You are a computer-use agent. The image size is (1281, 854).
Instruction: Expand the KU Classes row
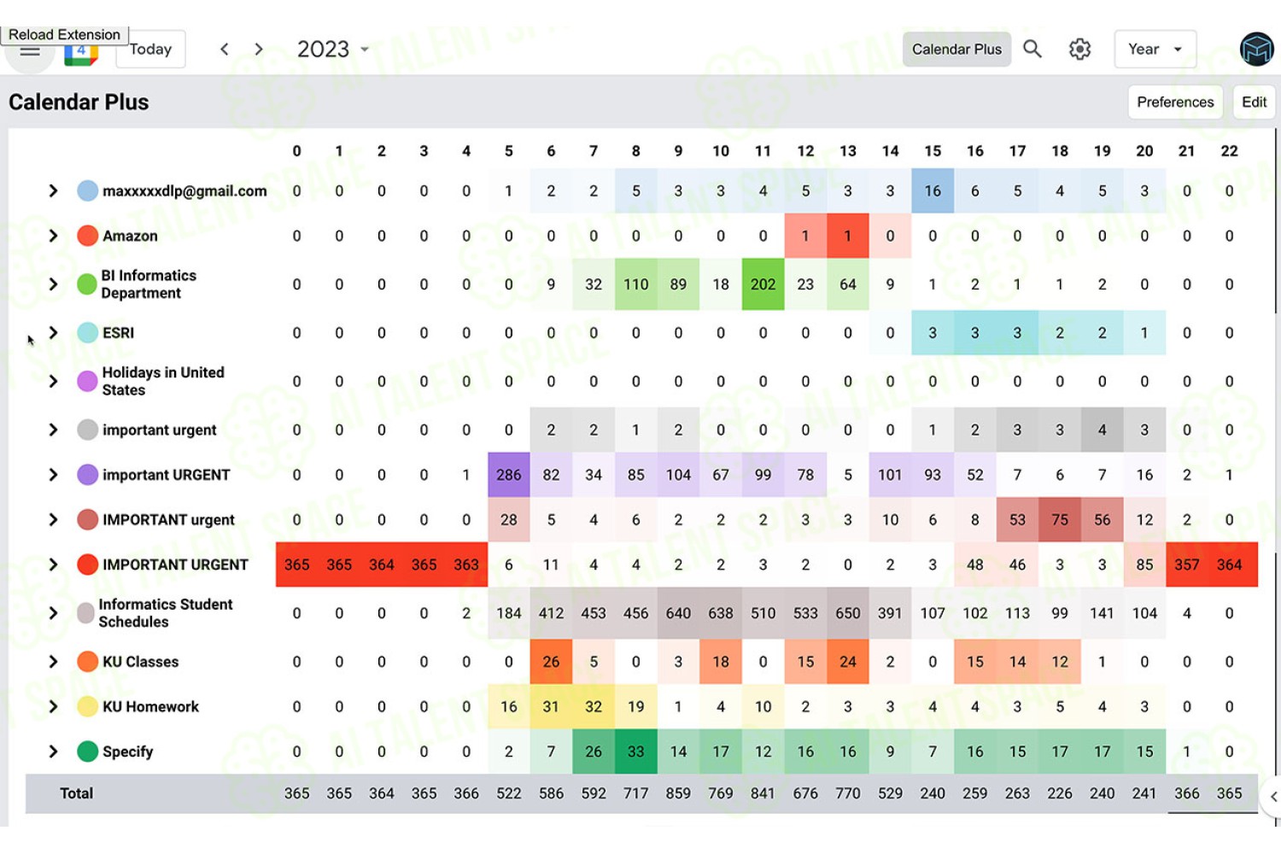click(x=53, y=662)
